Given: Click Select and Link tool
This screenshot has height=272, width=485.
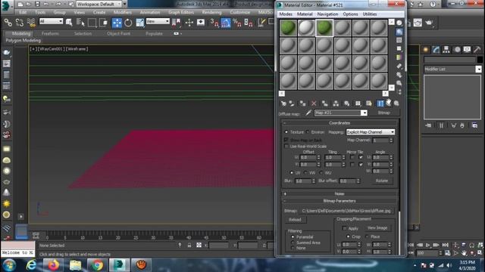Looking at the screenshot, I should pyautogui.click(x=8, y=23).
